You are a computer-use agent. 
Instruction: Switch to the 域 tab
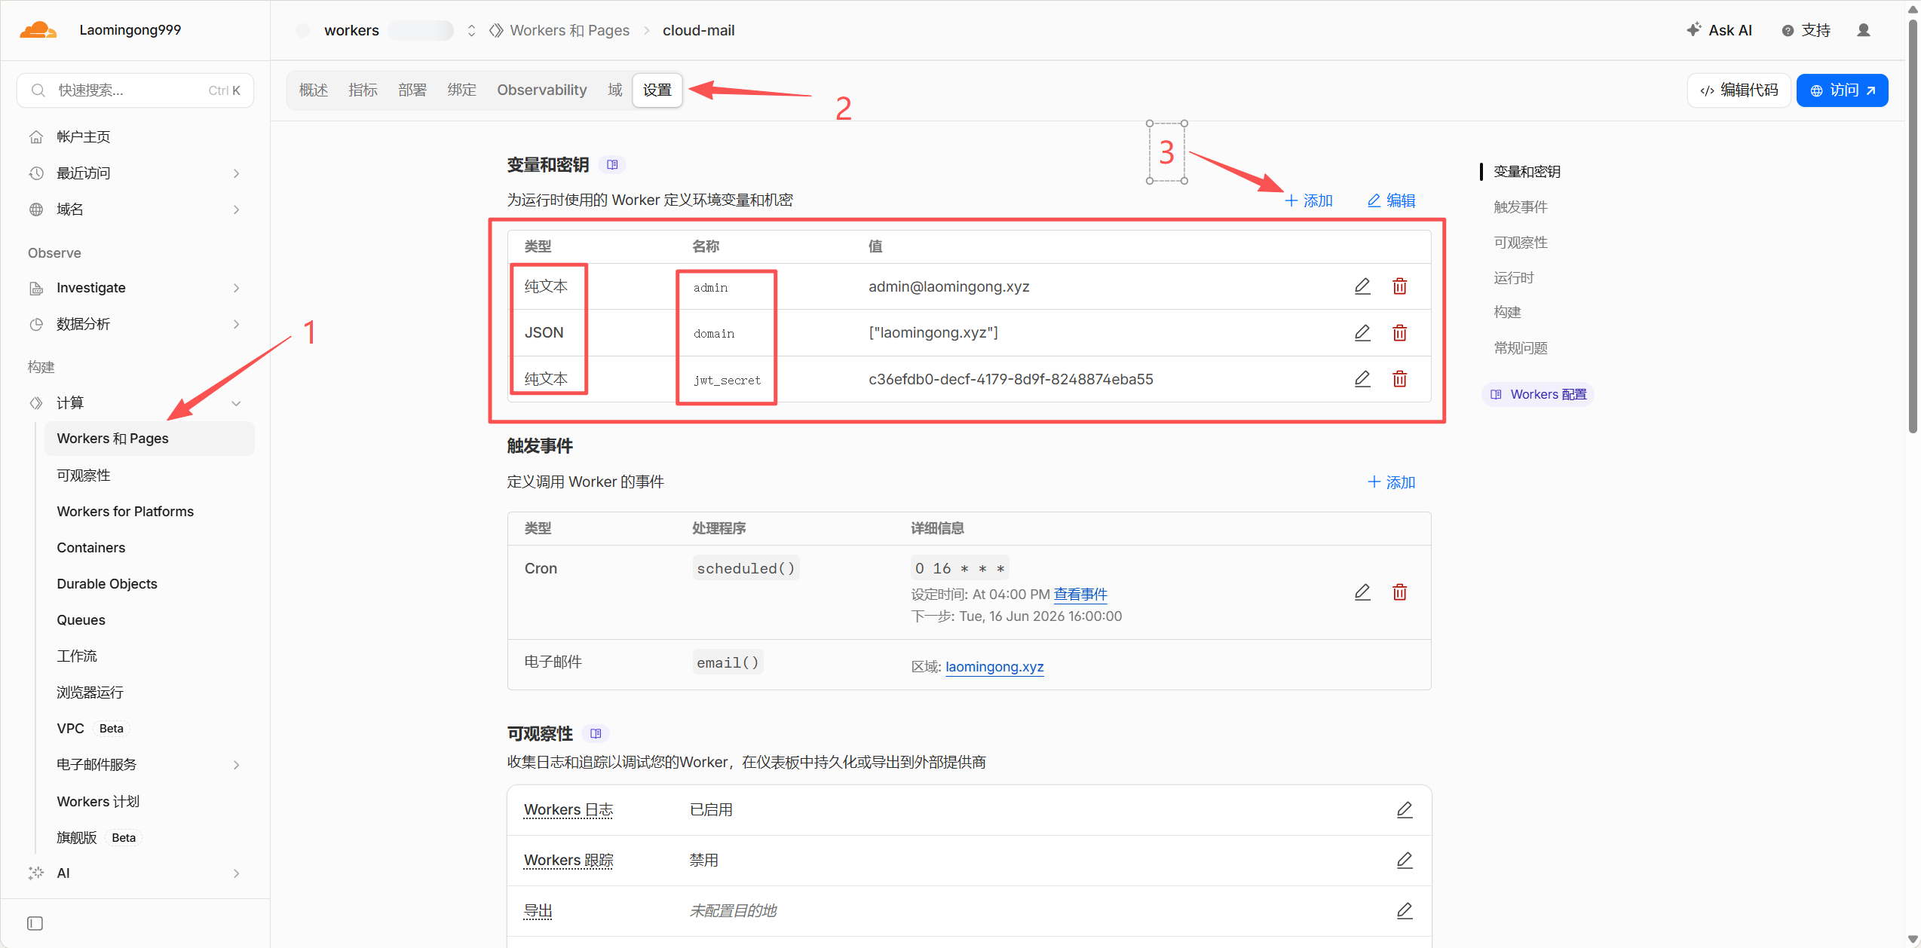point(615,90)
